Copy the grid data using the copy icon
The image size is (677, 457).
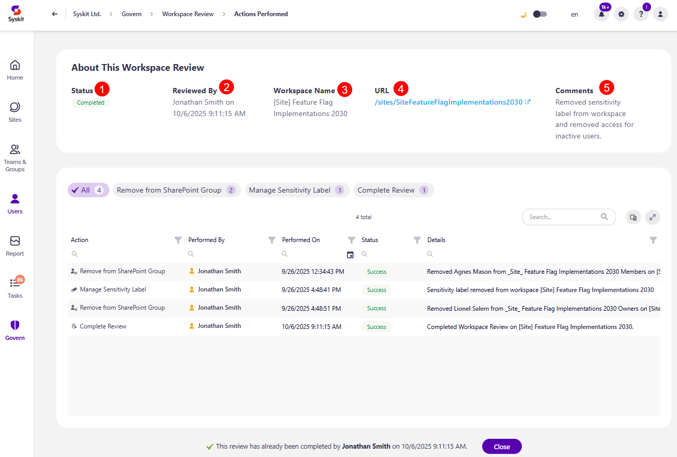point(633,217)
